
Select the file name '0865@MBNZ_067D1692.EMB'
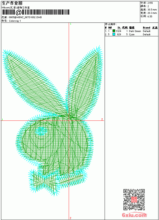(x=25, y=17)
